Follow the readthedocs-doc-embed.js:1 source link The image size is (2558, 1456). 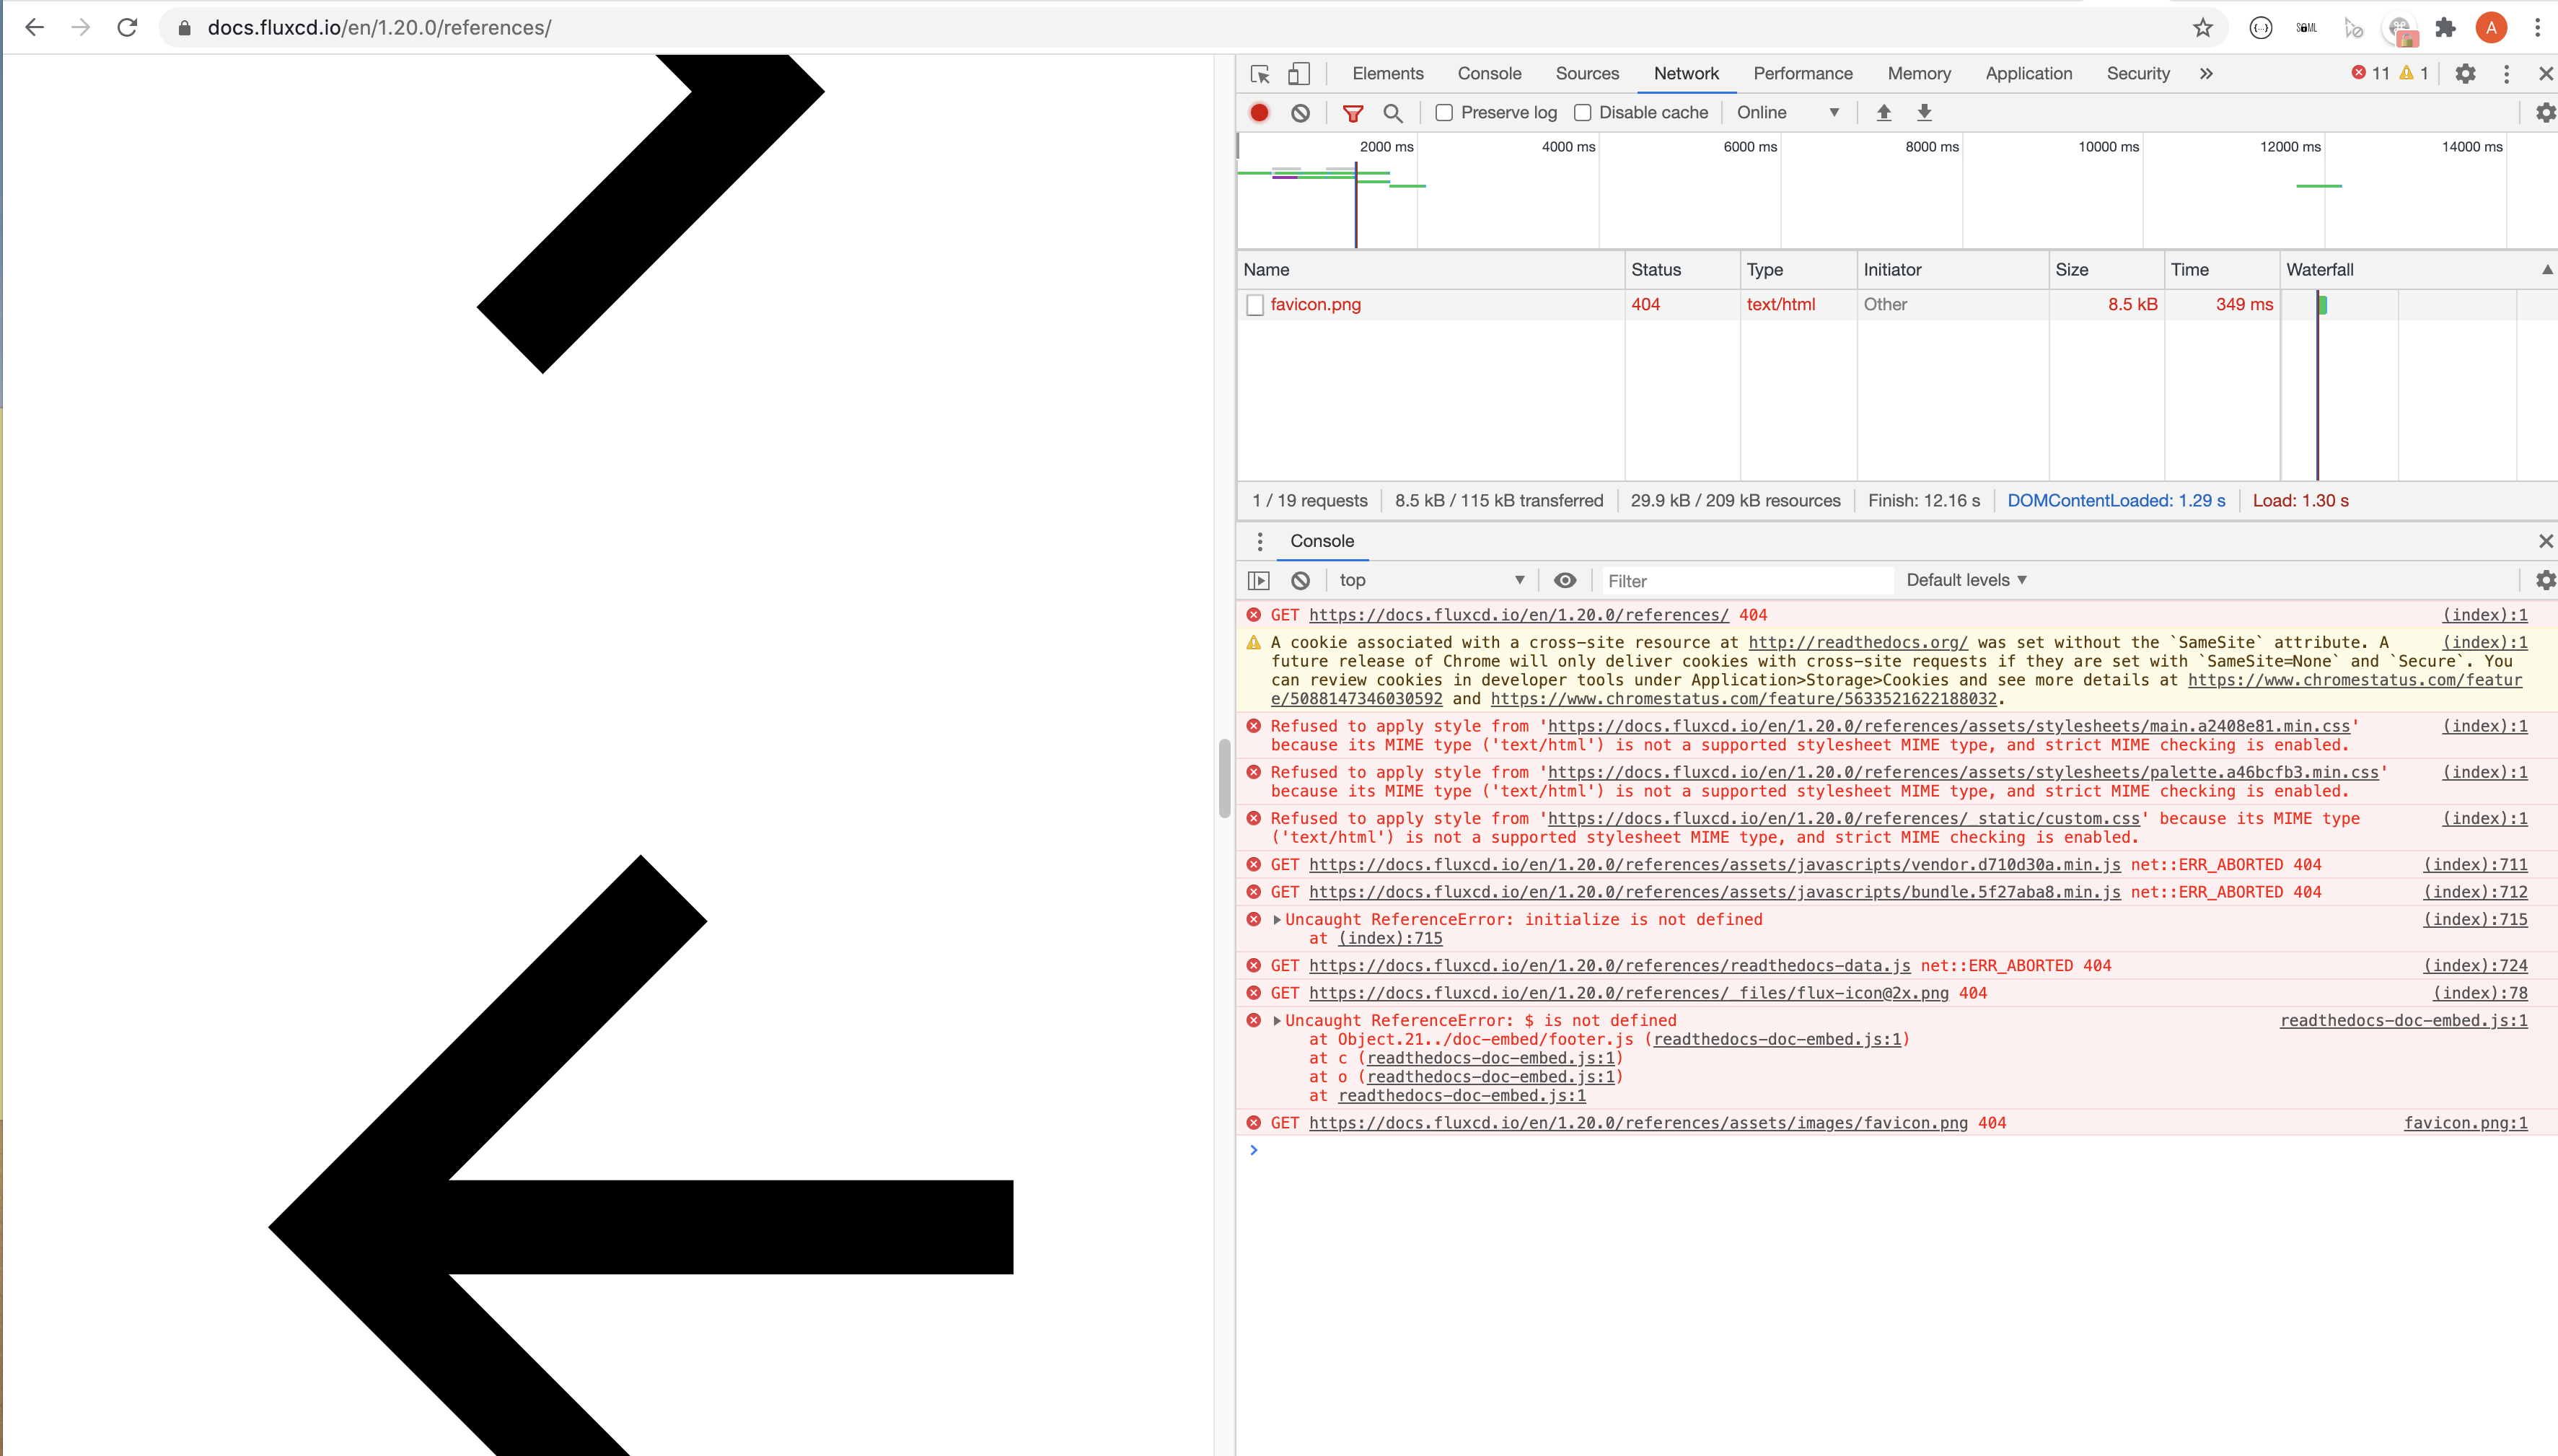2403,1020
